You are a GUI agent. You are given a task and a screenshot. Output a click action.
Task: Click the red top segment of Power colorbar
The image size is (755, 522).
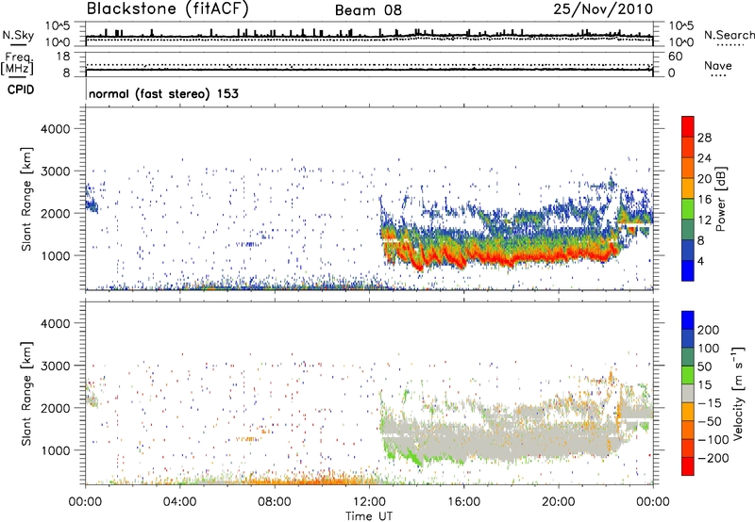(688, 127)
